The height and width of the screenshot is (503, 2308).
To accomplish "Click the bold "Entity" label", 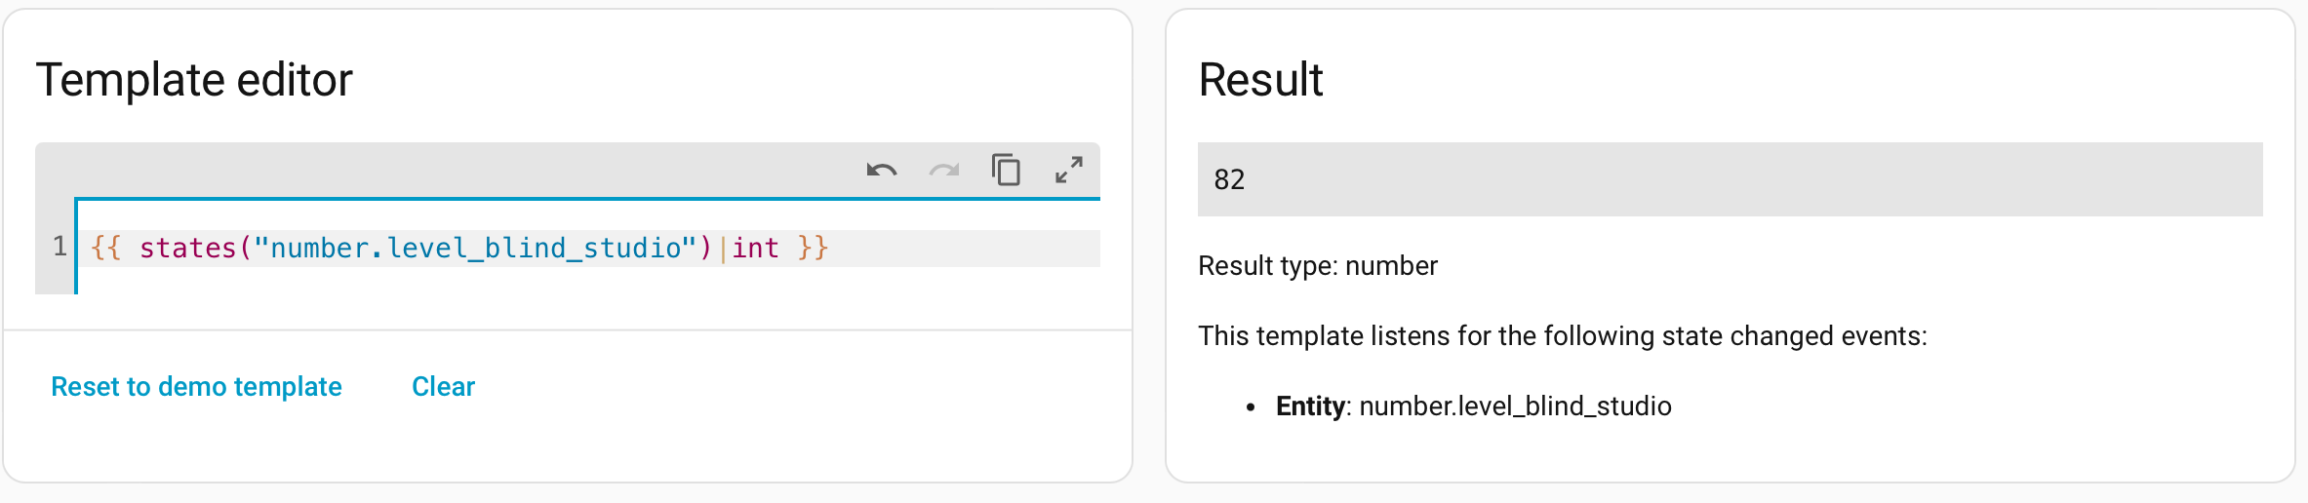I will [x=1310, y=406].
